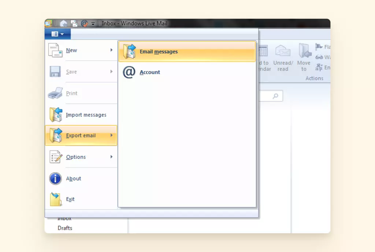The image size is (375, 252).
Task: Click the Exit icon
Action: click(56, 199)
